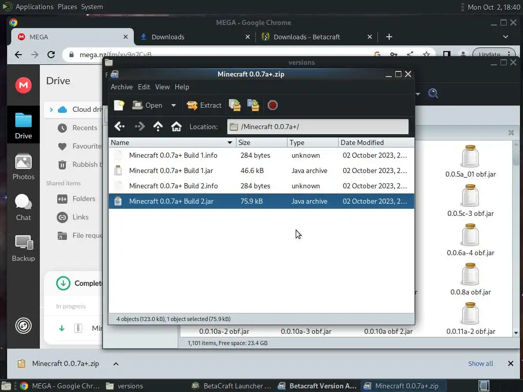
Task: Switch to versions window in taskbar
Action: [124, 386]
